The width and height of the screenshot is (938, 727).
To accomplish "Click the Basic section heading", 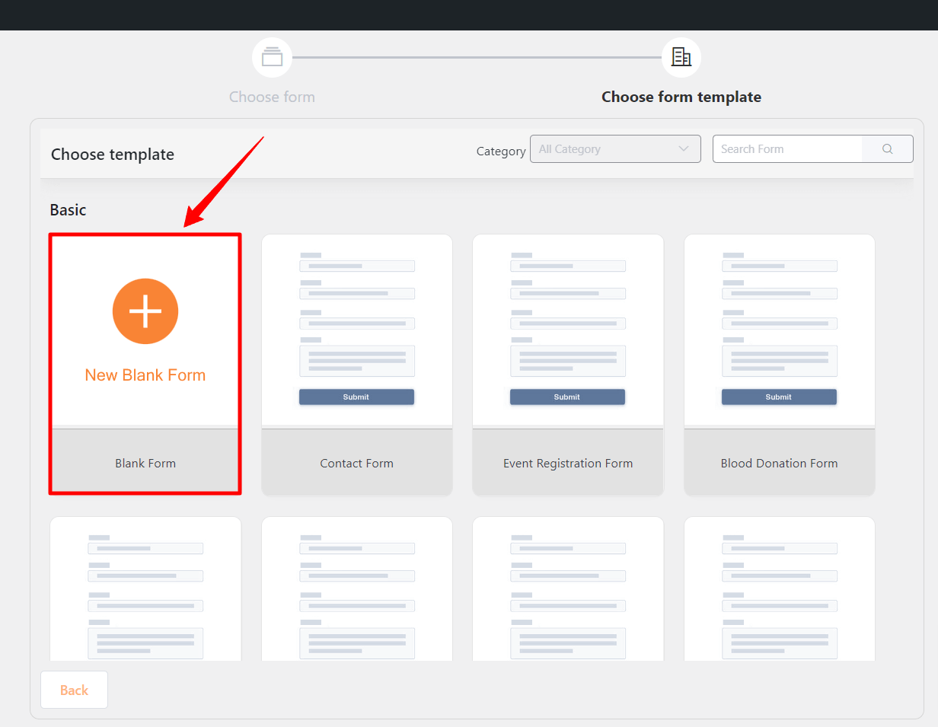I will pos(69,210).
